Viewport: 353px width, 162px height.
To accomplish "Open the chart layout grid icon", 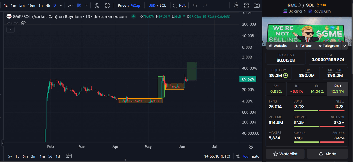I will [x=107, y=5].
